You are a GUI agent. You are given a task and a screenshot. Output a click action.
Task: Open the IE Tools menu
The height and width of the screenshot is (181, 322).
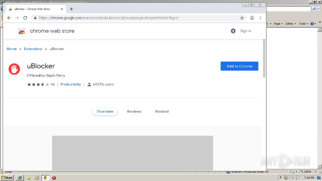tap(303, 24)
